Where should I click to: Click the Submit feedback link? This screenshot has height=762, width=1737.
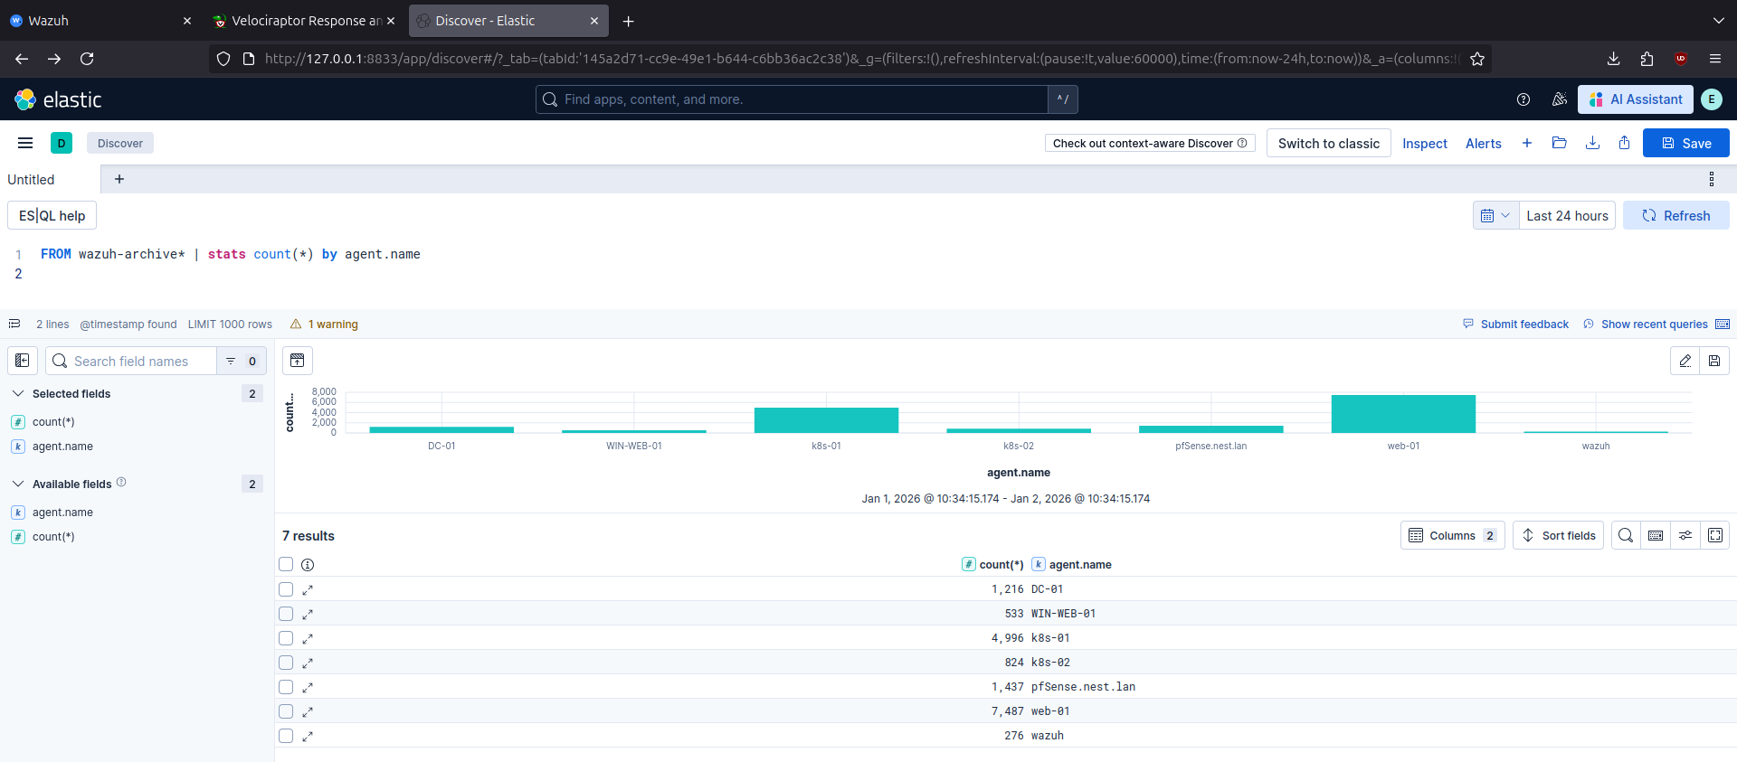coord(1516,324)
